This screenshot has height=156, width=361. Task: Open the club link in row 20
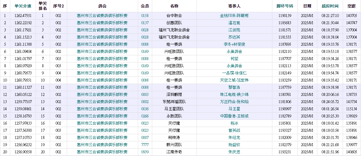tap(102, 152)
